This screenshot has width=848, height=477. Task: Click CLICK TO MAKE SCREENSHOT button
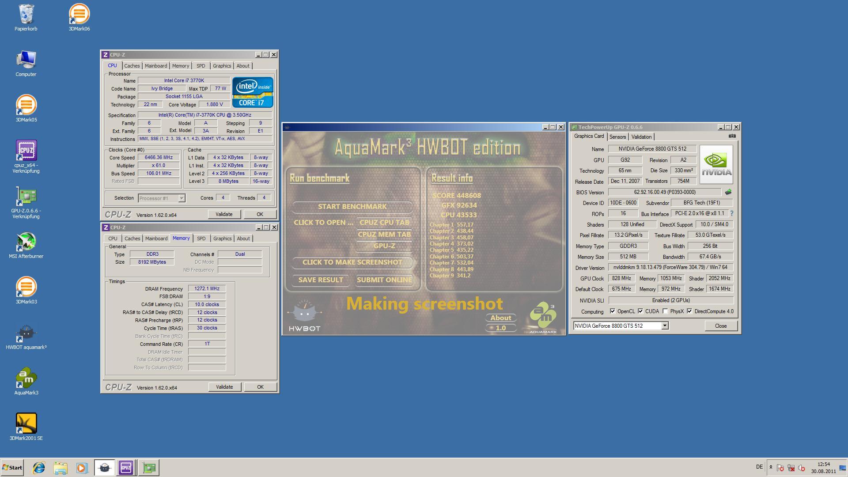[x=352, y=262]
